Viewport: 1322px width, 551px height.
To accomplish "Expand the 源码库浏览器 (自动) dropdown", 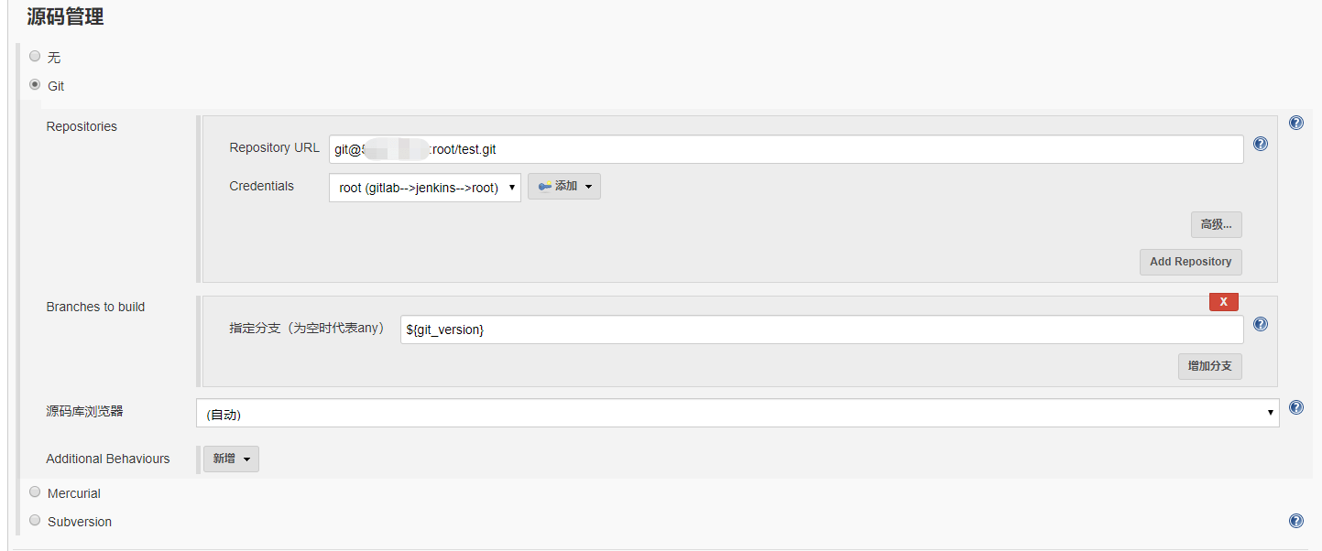I will coord(737,414).
